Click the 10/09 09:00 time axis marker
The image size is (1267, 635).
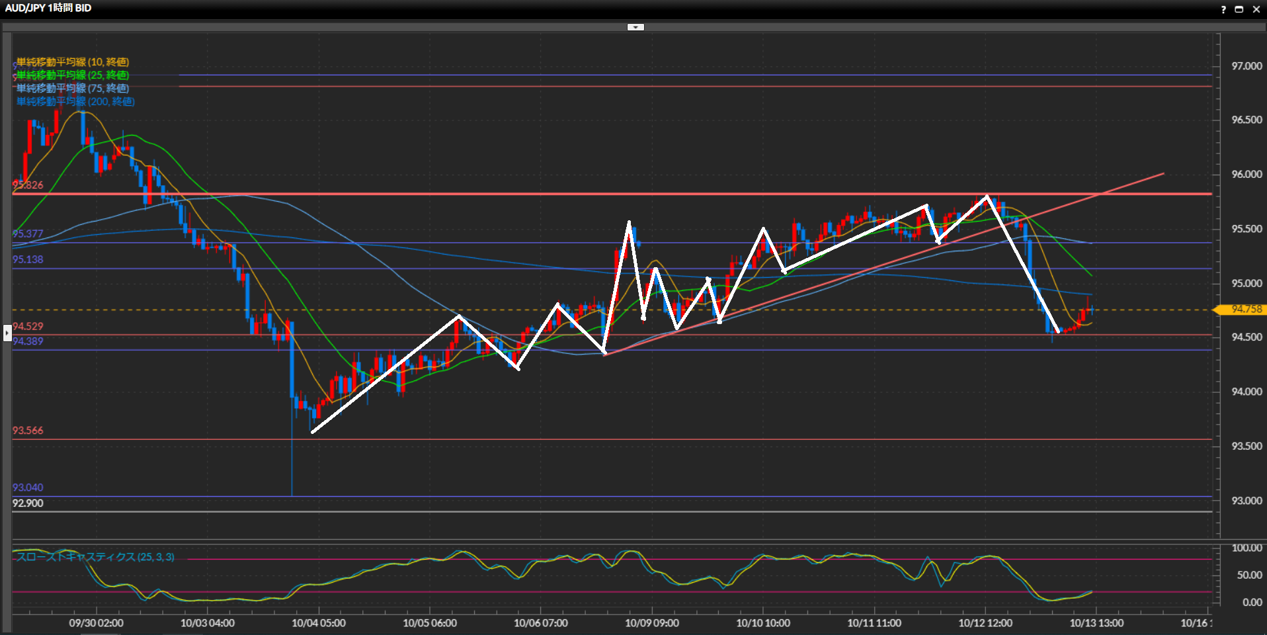coord(651,622)
